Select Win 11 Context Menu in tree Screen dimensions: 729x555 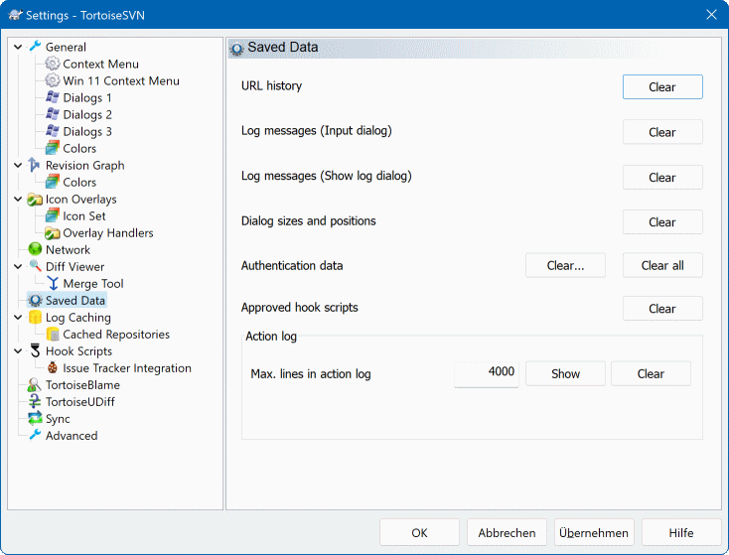[x=121, y=80]
